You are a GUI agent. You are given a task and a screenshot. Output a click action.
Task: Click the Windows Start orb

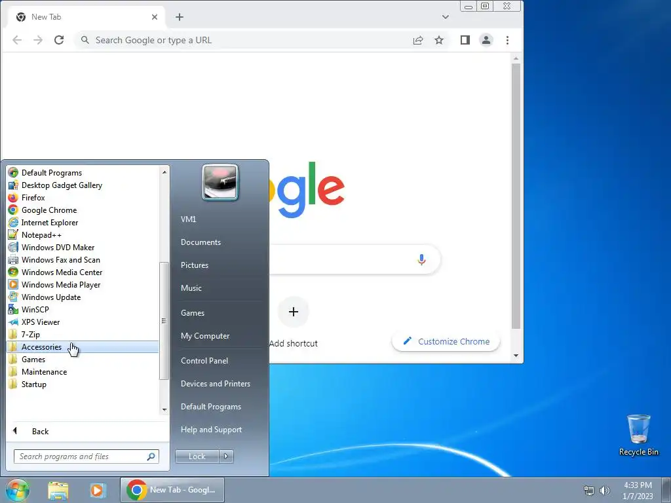tap(18, 490)
